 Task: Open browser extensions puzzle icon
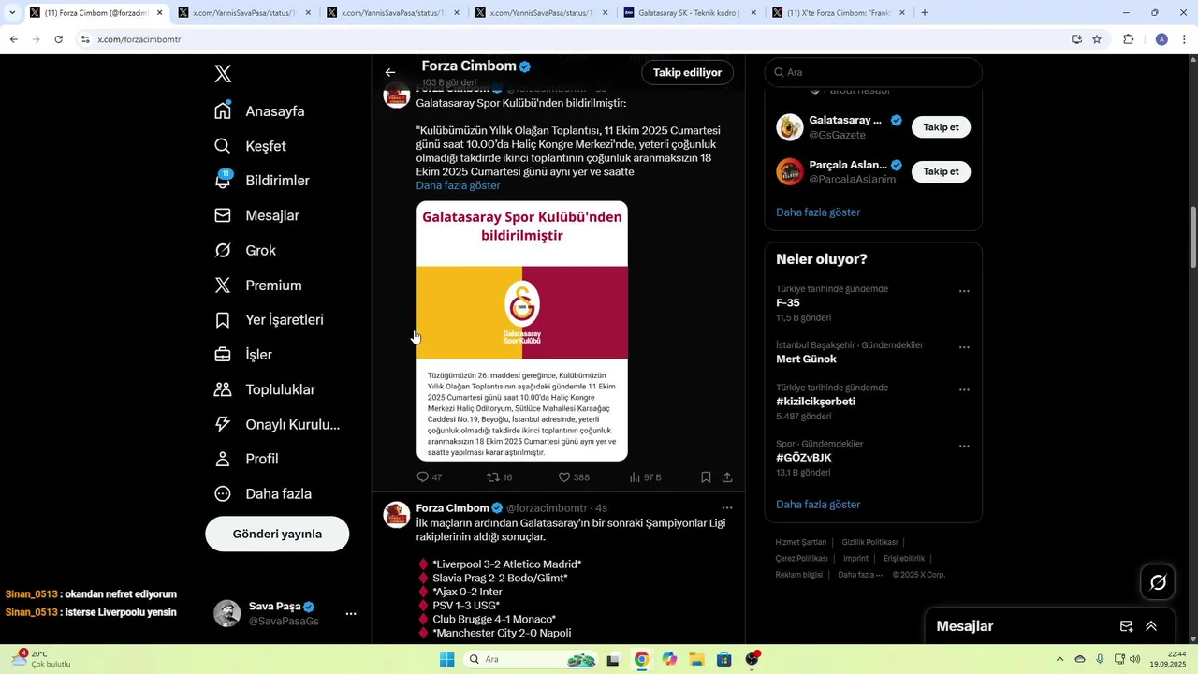pos(1128,39)
